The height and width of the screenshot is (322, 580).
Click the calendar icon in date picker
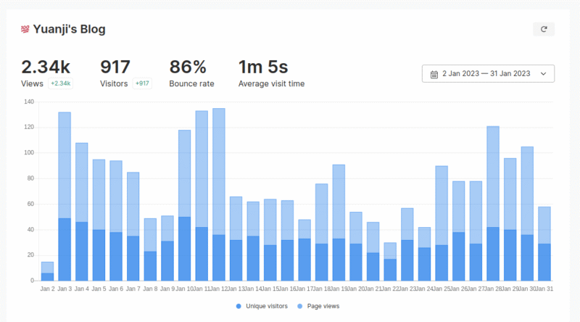pyautogui.click(x=434, y=74)
